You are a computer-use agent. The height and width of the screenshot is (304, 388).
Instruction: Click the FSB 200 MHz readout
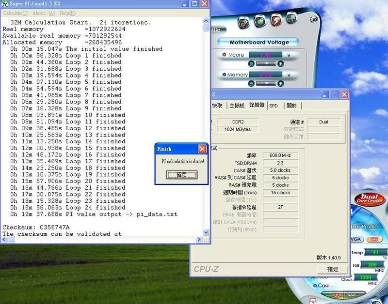click(x=372, y=265)
